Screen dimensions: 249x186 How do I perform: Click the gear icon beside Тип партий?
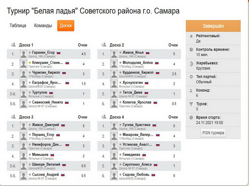(191, 76)
